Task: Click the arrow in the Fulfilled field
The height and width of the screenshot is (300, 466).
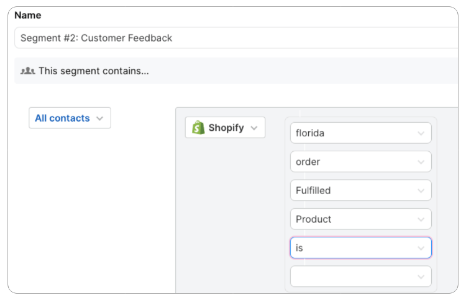Action: pos(421,191)
